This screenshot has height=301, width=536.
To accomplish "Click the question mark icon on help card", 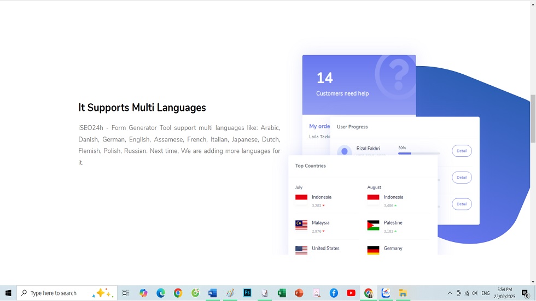I will [399, 73].
